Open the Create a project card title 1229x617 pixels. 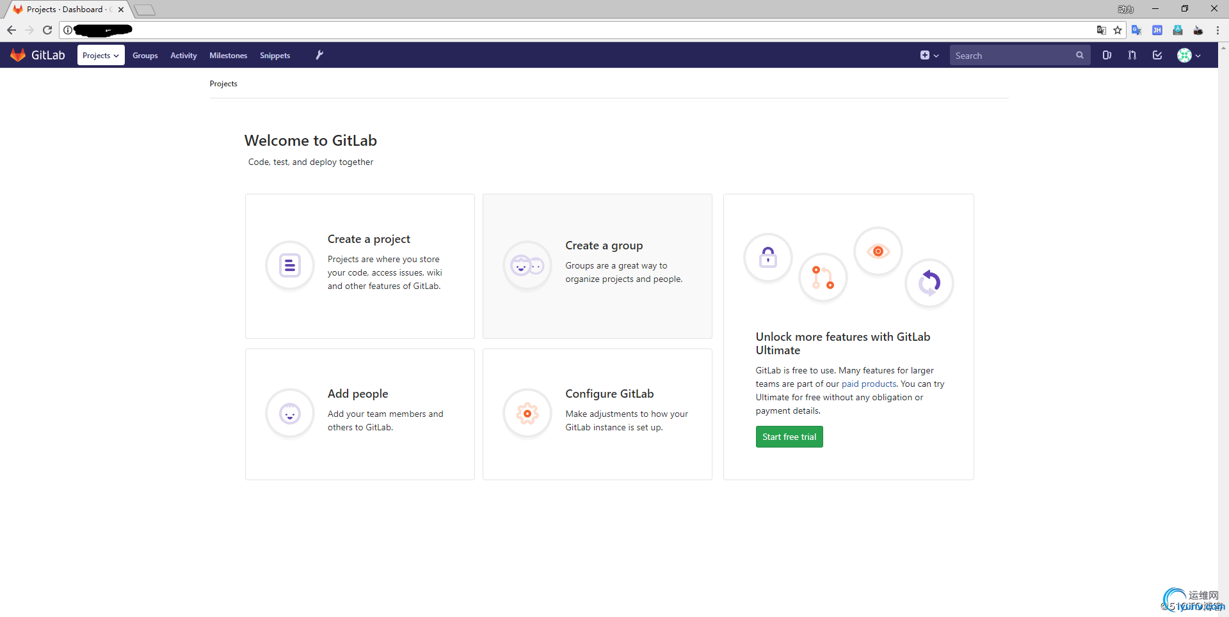pyautogui.click(x=369, y=239)
